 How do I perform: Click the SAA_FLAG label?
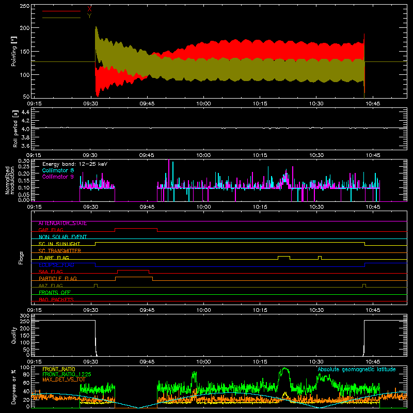(x=51, y=272)
